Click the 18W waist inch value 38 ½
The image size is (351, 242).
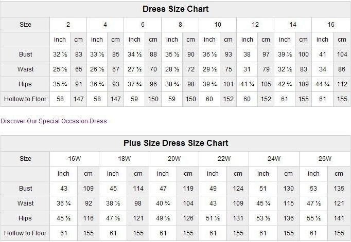point(113,203)
